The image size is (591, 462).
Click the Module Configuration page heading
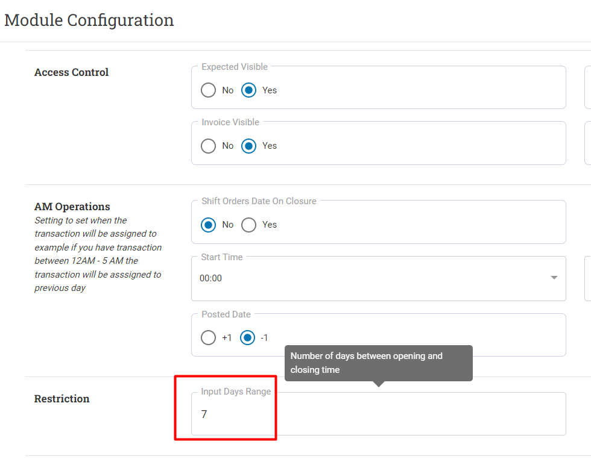tap(89, 20)
